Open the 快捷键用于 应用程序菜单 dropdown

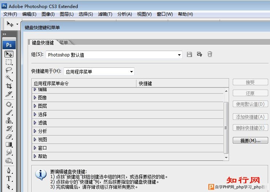tap(99, 71)
